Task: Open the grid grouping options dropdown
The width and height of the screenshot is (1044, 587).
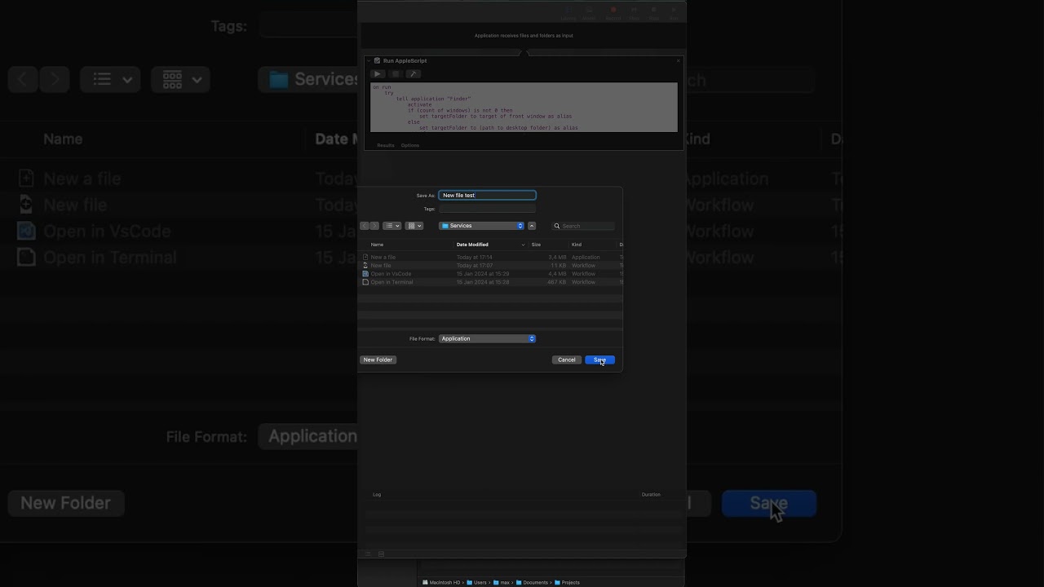Action: click(x=414, y=226)
